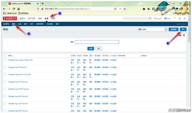
Task: Open Template App FTP Service
Action: click(17, 67)
